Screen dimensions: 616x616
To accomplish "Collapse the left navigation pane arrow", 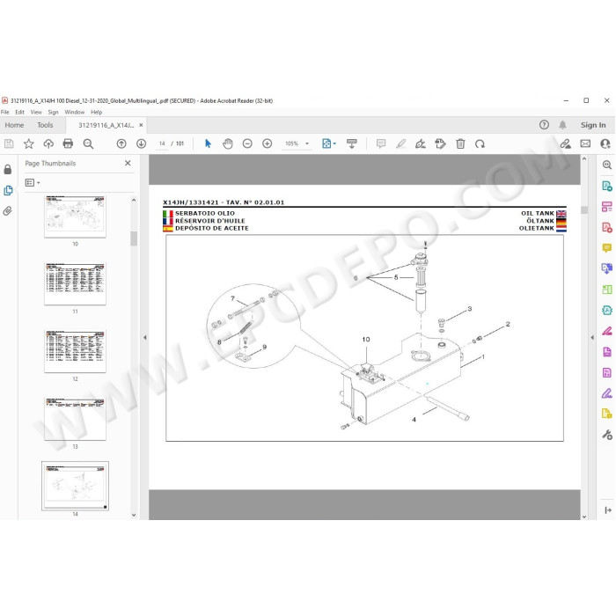I will pos(144,337).
